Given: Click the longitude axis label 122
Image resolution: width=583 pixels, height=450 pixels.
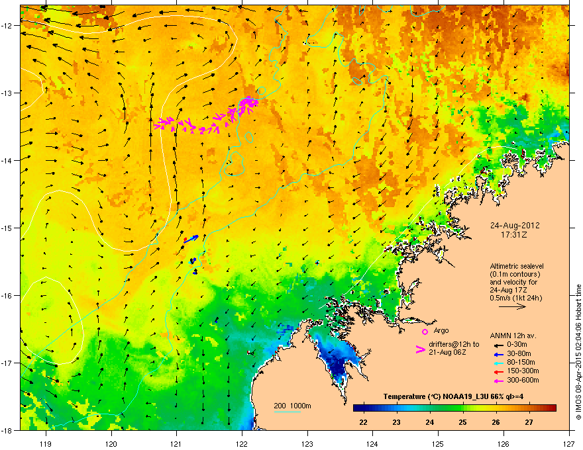Looking at the screenshot, I should tap(242, 443).
